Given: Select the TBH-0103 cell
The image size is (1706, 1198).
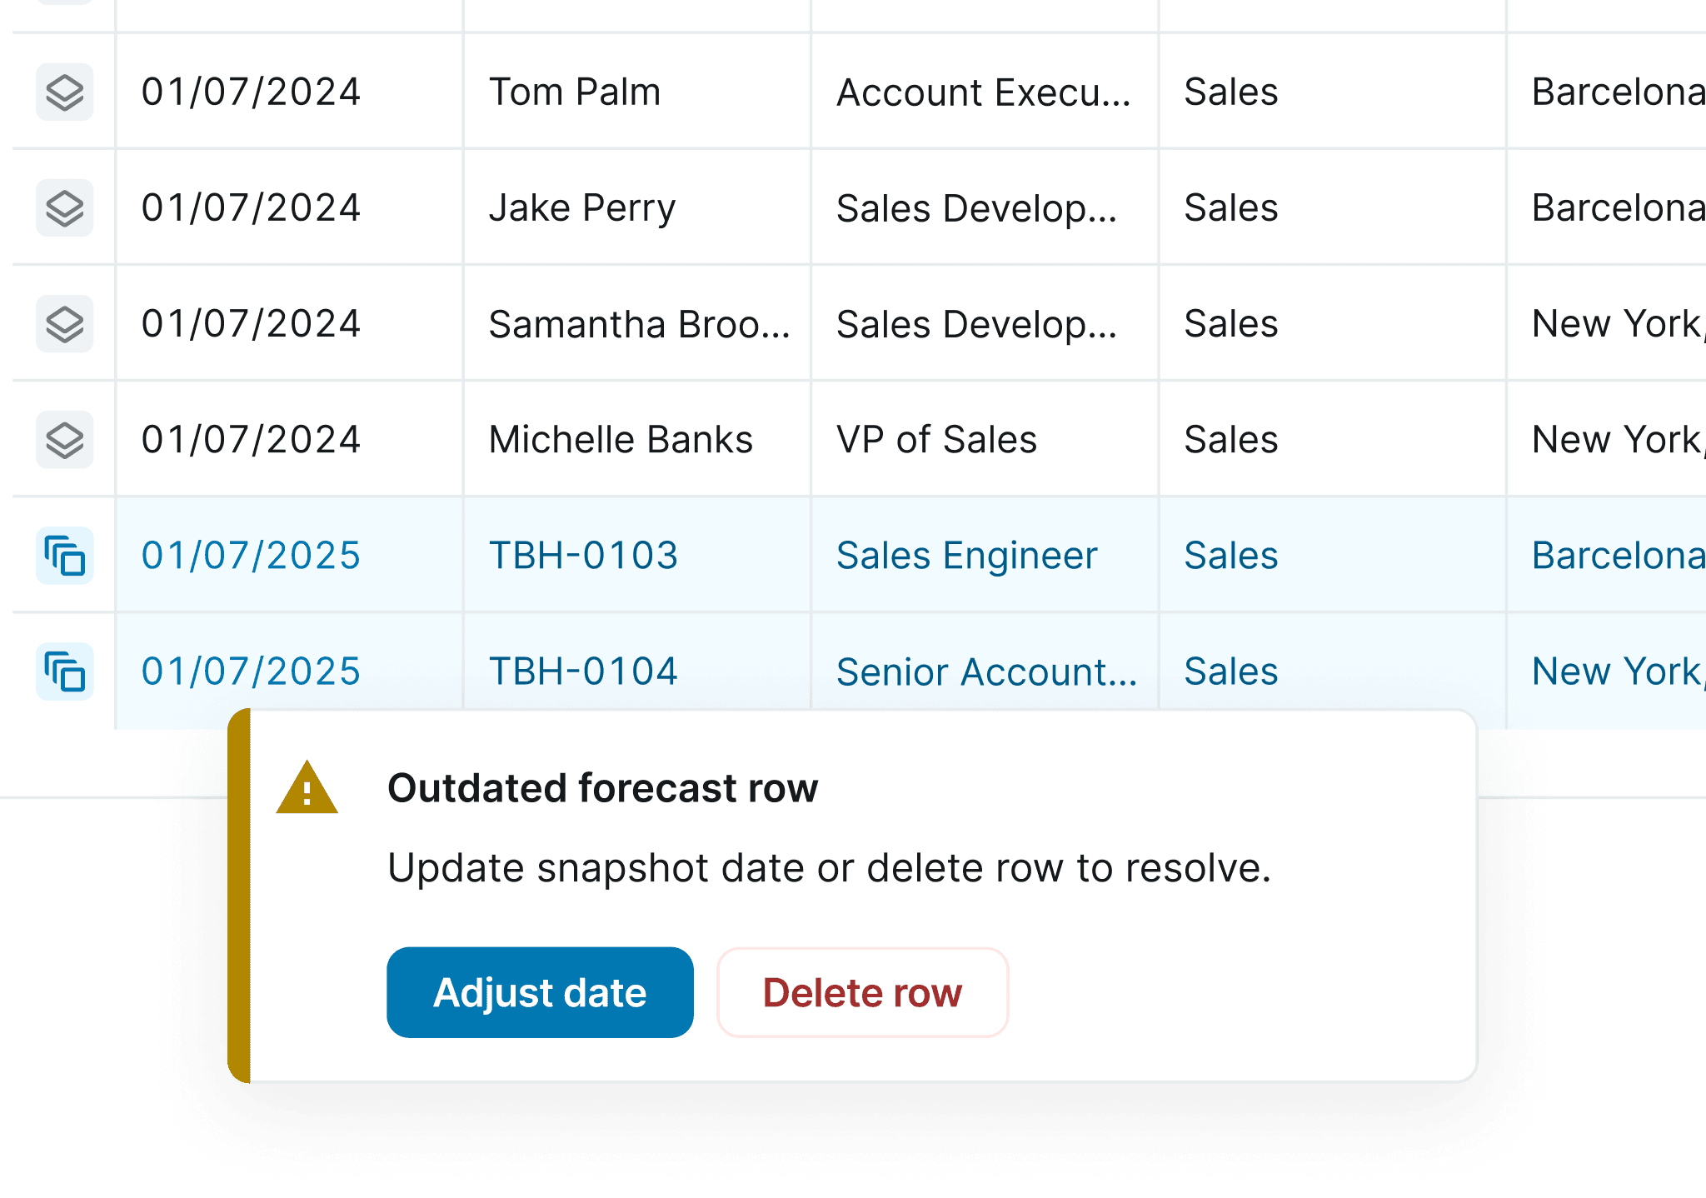Looking at the screenshot, I should (583, 555).
